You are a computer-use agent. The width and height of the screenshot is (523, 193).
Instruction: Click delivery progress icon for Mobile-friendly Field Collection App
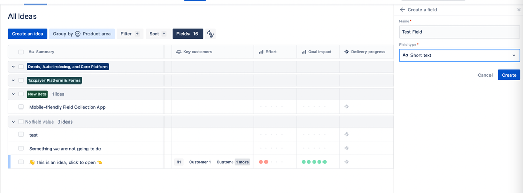347,106
